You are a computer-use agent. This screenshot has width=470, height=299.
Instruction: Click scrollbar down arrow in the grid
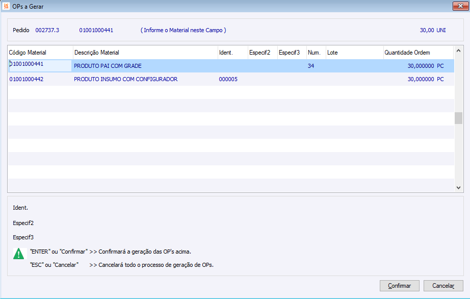(x=458, y=188)
